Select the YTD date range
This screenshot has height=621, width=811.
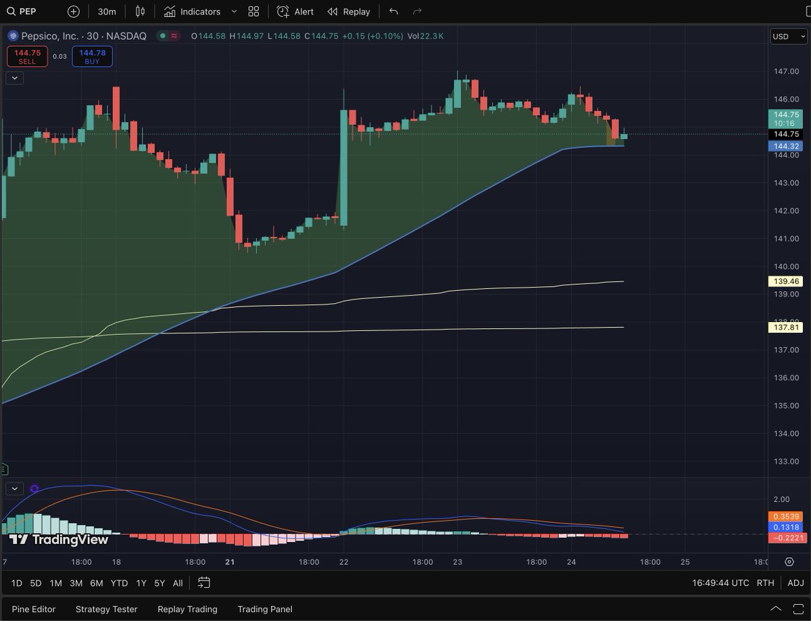point(119,582)
